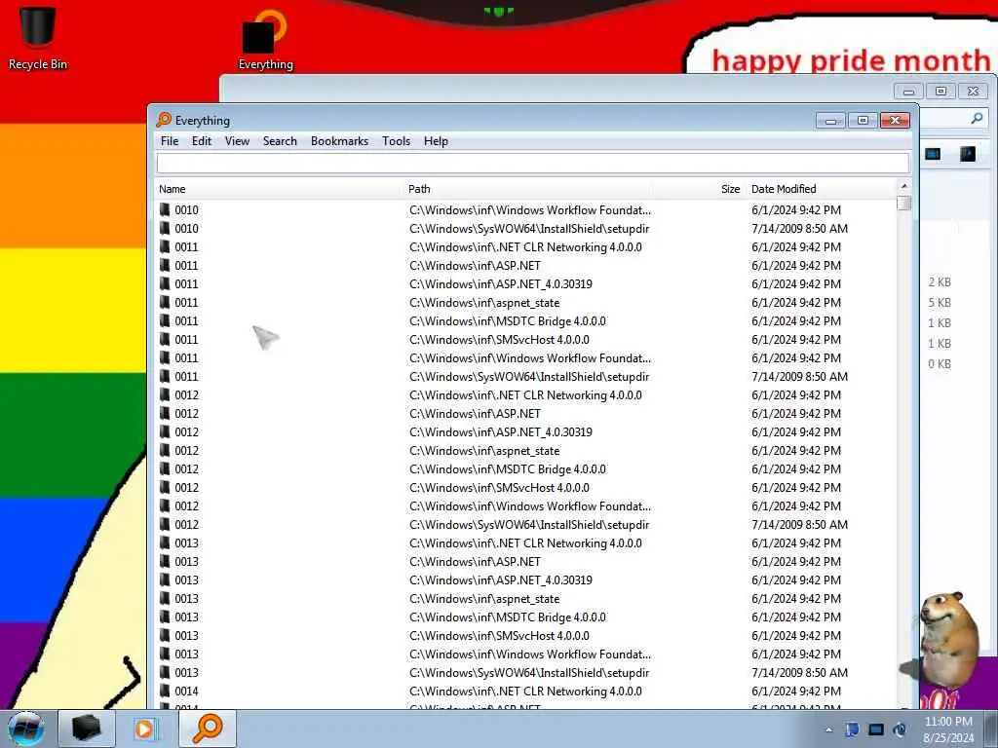Open the Tools menu
The height and width of the screenshot is (748, 998).
tap(396, 141)
